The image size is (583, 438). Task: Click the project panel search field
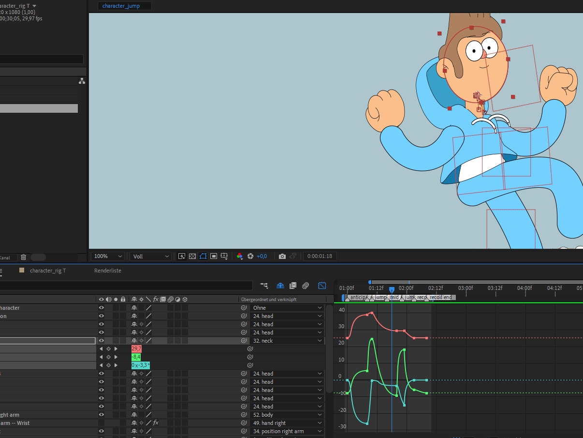click(42, 59)
